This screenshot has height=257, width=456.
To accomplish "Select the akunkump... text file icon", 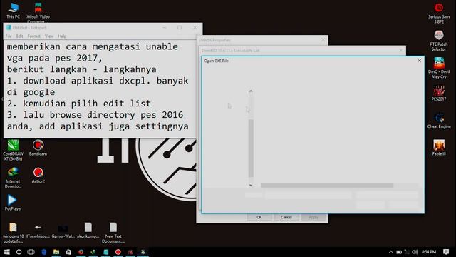I will coord(88,230).
